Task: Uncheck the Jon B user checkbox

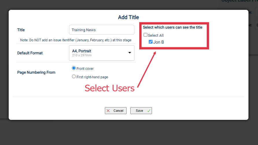Action: pos(151,42)
